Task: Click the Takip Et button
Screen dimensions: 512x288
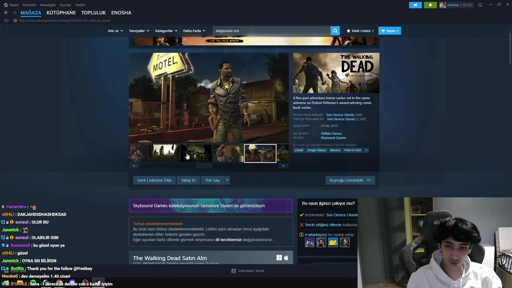Action: (x=188, y=180)
